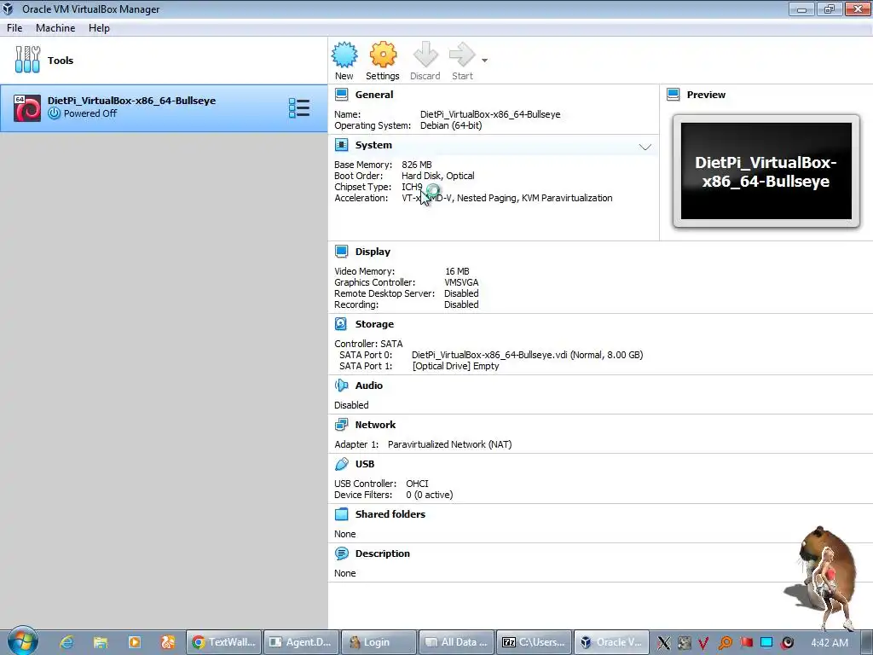Select the DietPi Debian VM icon
Viewport: 873px width, 655px height.
pos(27,108)
